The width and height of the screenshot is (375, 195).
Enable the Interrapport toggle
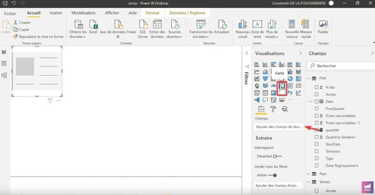tap(278, 156)
